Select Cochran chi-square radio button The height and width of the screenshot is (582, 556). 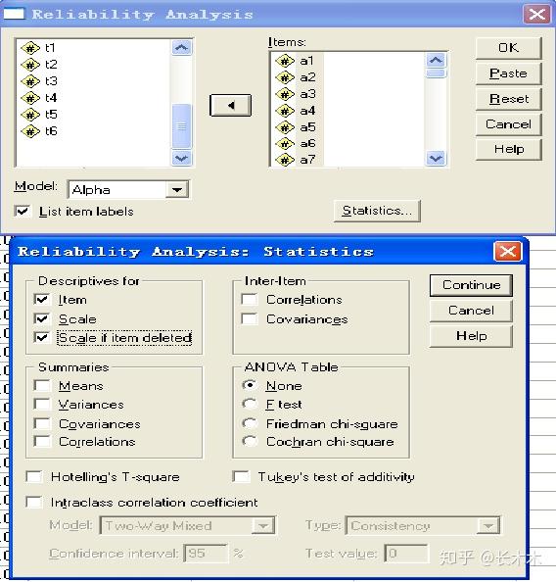point(250,441)
